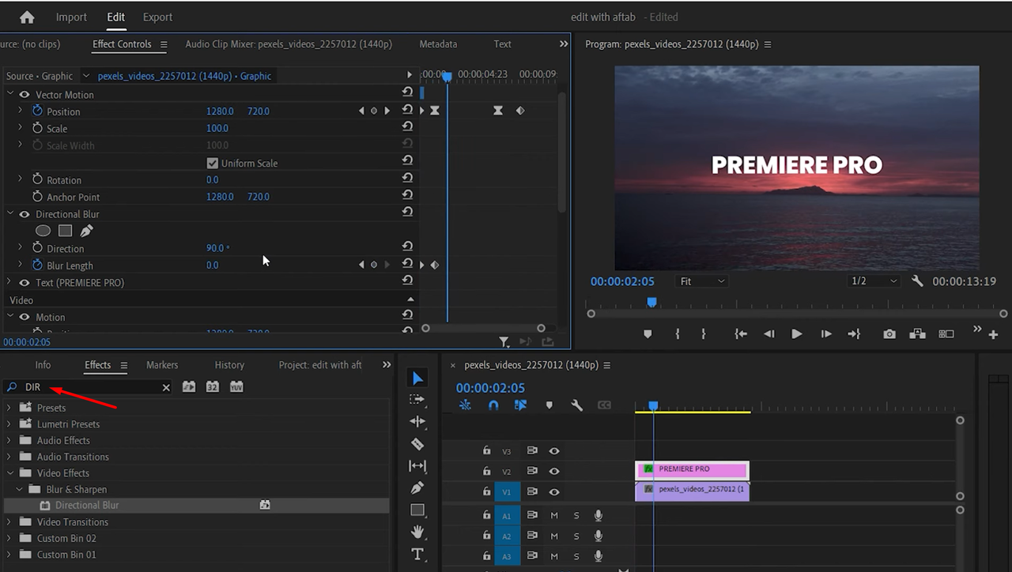
Task: Step forward one frame
Action: [825, 334]
